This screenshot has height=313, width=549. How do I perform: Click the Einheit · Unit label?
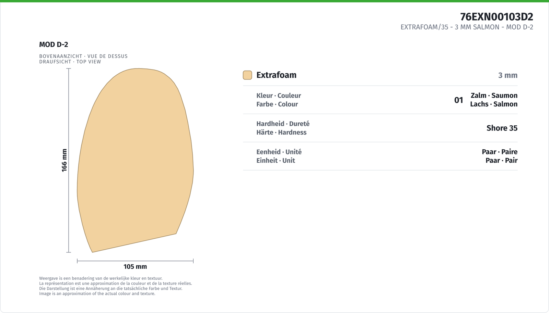(x=276, y=160)
